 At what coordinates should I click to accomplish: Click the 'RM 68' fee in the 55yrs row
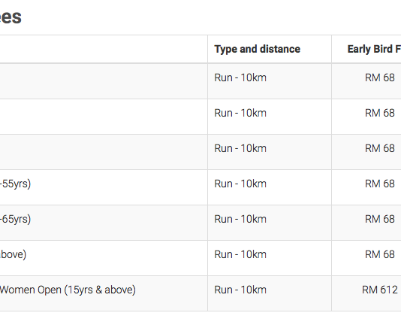click(x=379, y=184)
